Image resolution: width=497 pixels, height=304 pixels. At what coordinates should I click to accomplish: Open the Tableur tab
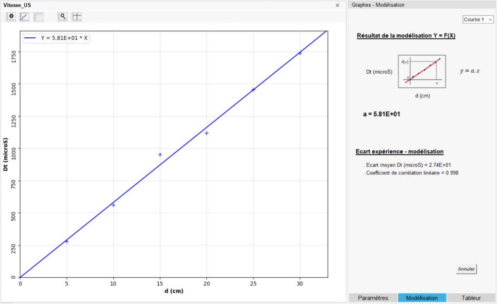pyautogui.click(x=471, y=298)
